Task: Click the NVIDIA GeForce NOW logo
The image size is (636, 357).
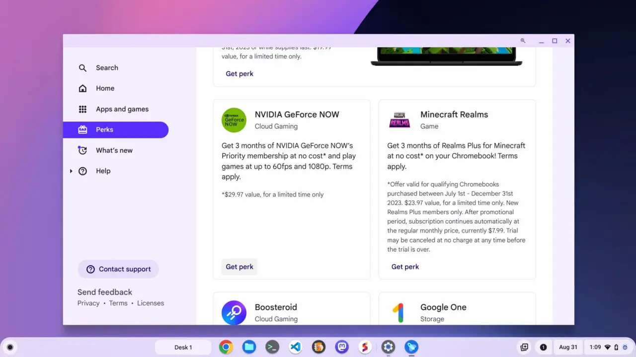Action: tap(234, 120)
